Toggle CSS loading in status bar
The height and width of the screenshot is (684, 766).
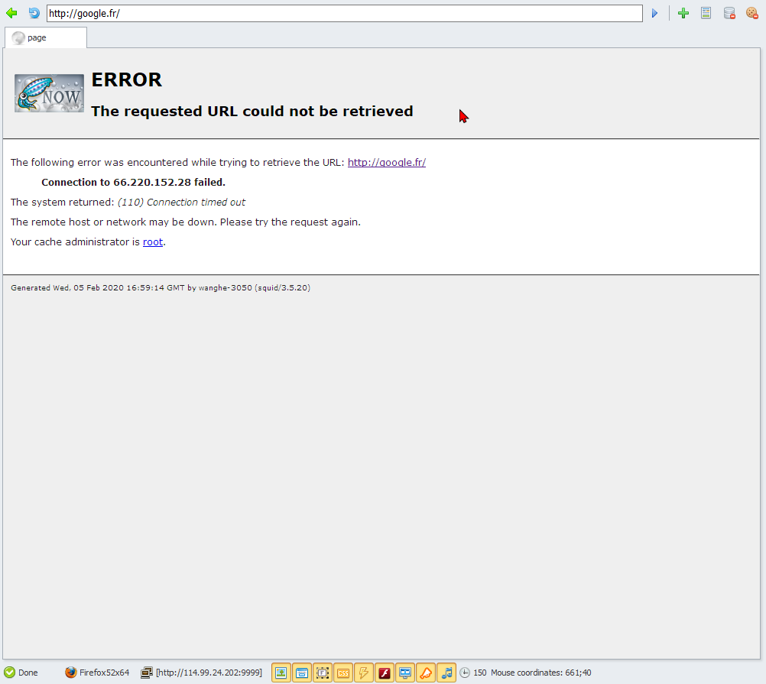(343, 673)
